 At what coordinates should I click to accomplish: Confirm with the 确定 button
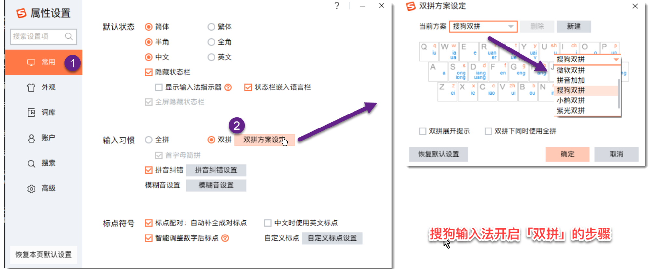(x=567, y=154)
